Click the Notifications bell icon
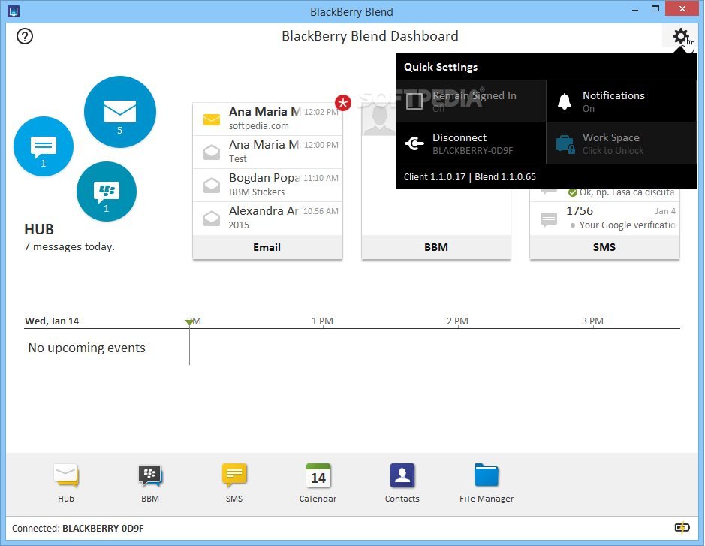Screen dimensions: 705x546 565,101
